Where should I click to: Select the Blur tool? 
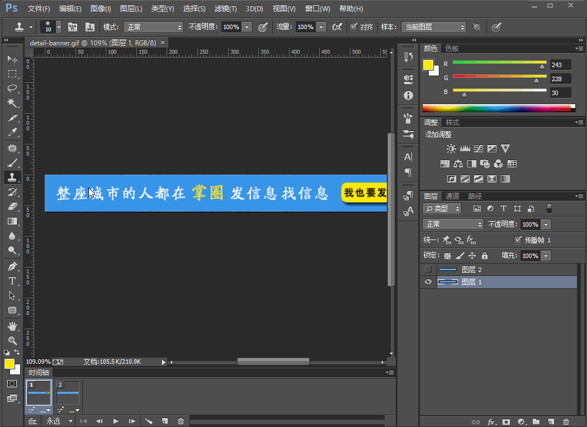(12, 236)
